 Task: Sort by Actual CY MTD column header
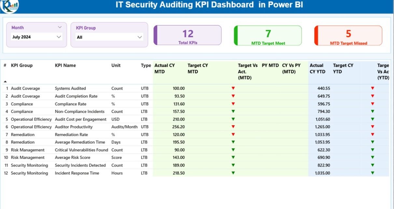[x=165, y=68]
